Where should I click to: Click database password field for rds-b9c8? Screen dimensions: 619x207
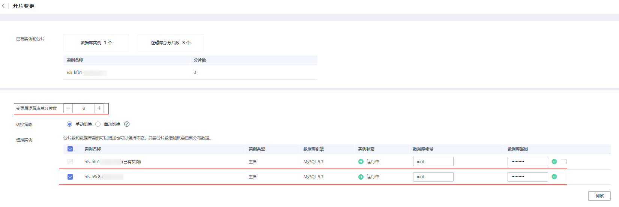(x=527, y=177)
